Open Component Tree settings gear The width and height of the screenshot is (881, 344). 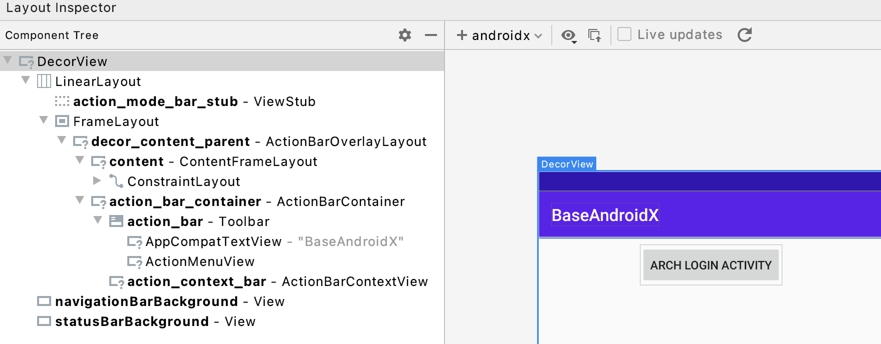405,35
